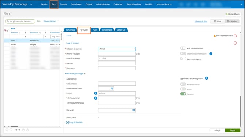Click the Gateadresse input field
Image resolution: width=245 pixels, height=137 pixels.
tap(117, 84)
